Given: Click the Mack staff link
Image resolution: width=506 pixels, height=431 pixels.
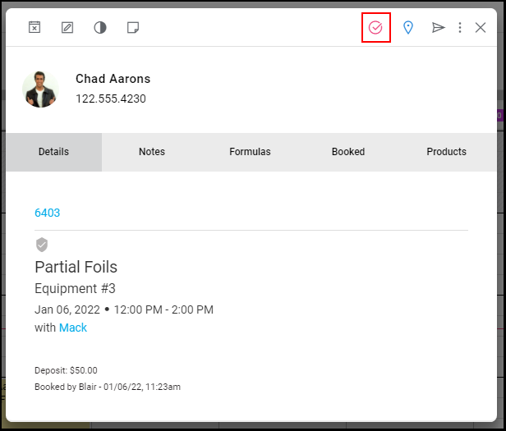Looking at the screenshot, I should pos(73,328).
